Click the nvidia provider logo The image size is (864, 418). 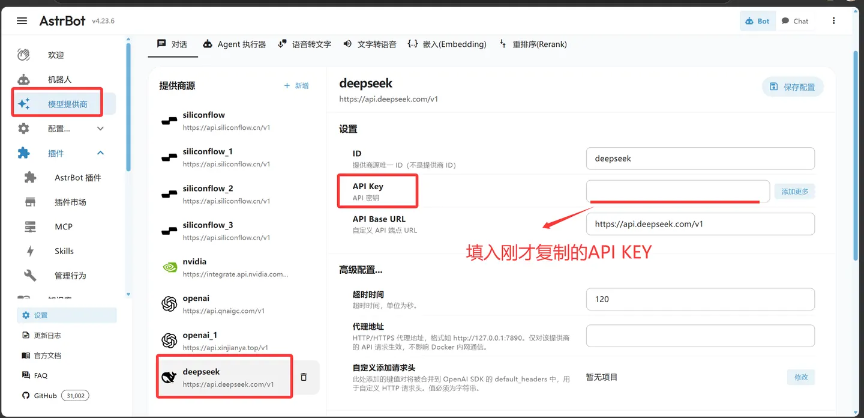pyautogui.click(x=169, y=267)
